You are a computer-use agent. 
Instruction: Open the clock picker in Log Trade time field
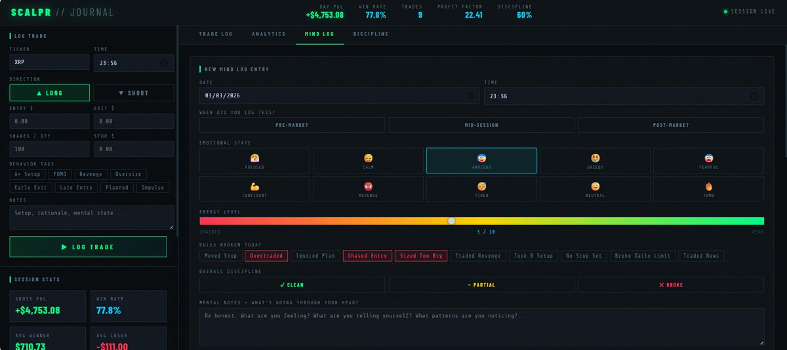(164, 63)
